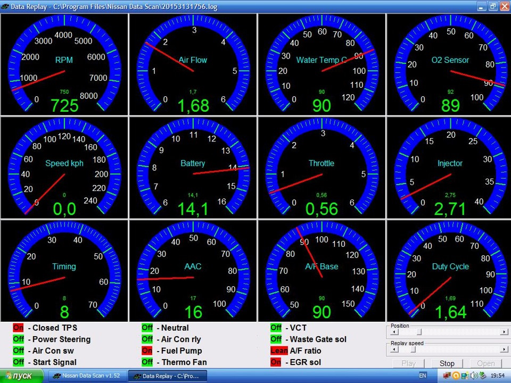Click the Fuel Pump On indicator
The width and height of the screenshot is (511, 383).
point(147,351)
